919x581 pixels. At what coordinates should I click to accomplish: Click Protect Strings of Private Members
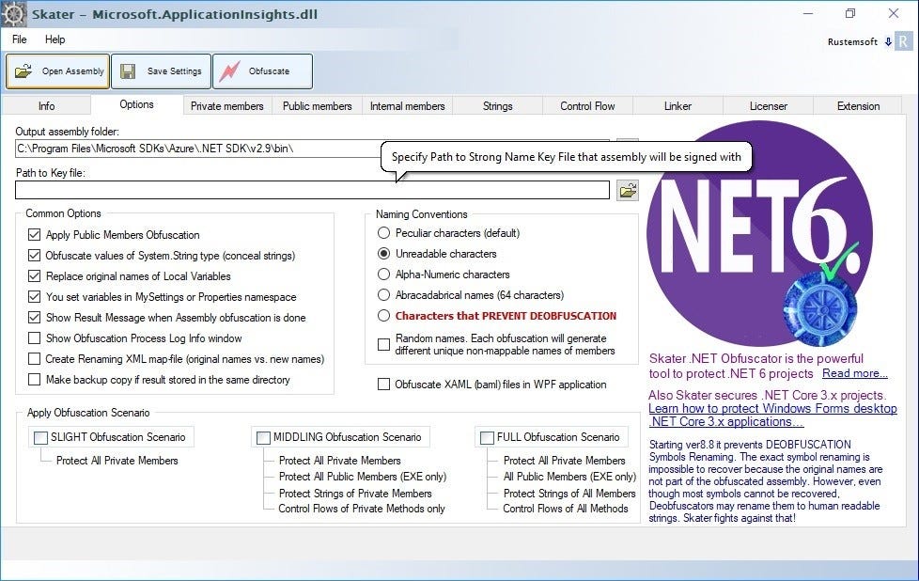(x=355, y=494)
